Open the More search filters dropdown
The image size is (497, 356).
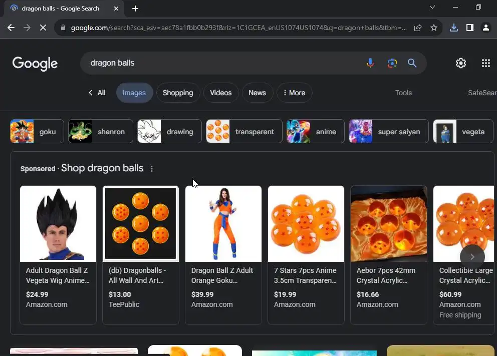click(295, 93)
